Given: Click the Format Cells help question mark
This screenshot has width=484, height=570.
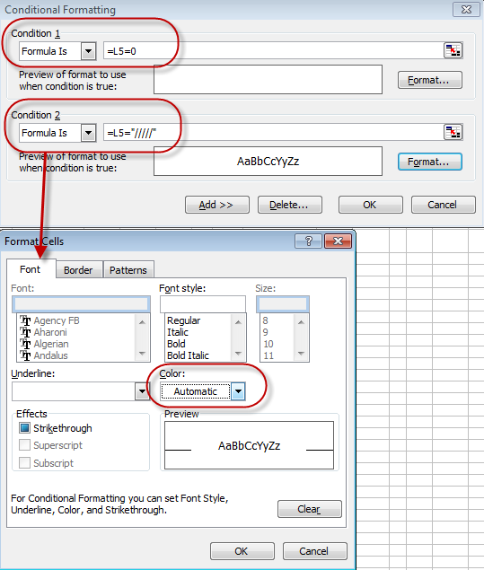Looking at the screenshot, I should click(308, 241).
